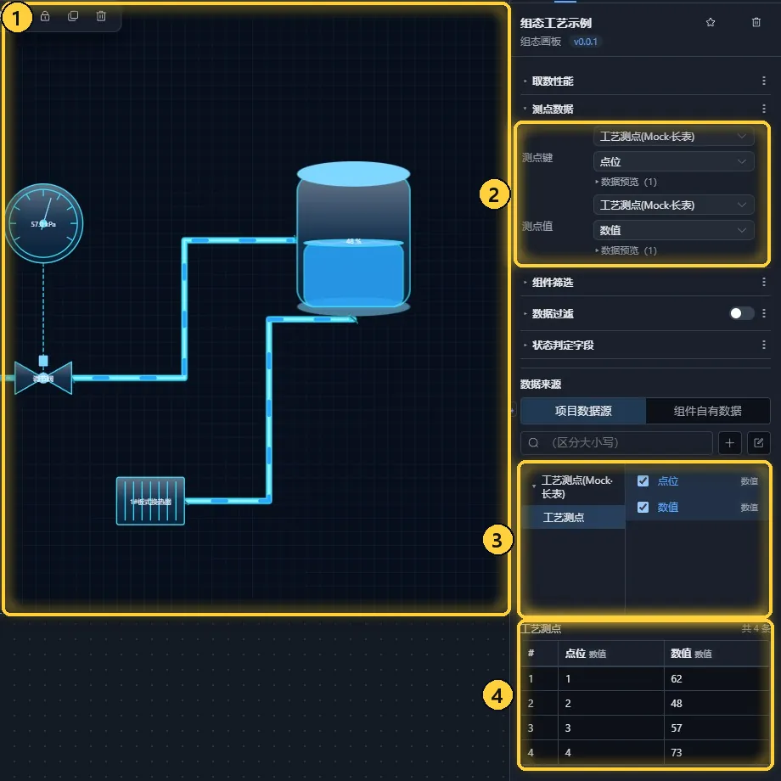Image resolution: width=781 pixels, height=781 pixels.
Task: Click the edit icon beside search box
Action: 759,443
